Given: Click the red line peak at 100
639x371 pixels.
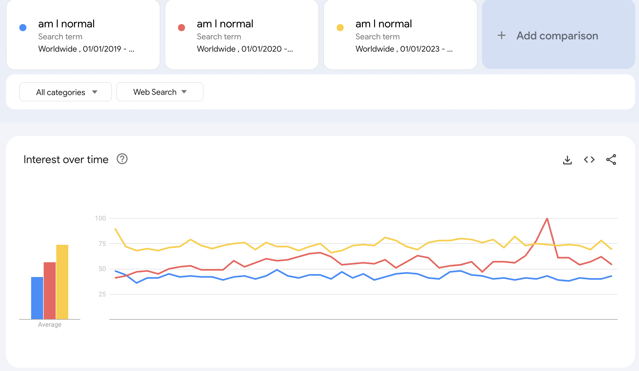Looking at the screenshot, I should (x=547, y=219).
